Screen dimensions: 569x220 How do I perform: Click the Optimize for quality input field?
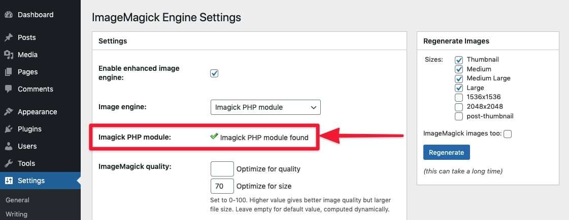[x=222, y=169]
